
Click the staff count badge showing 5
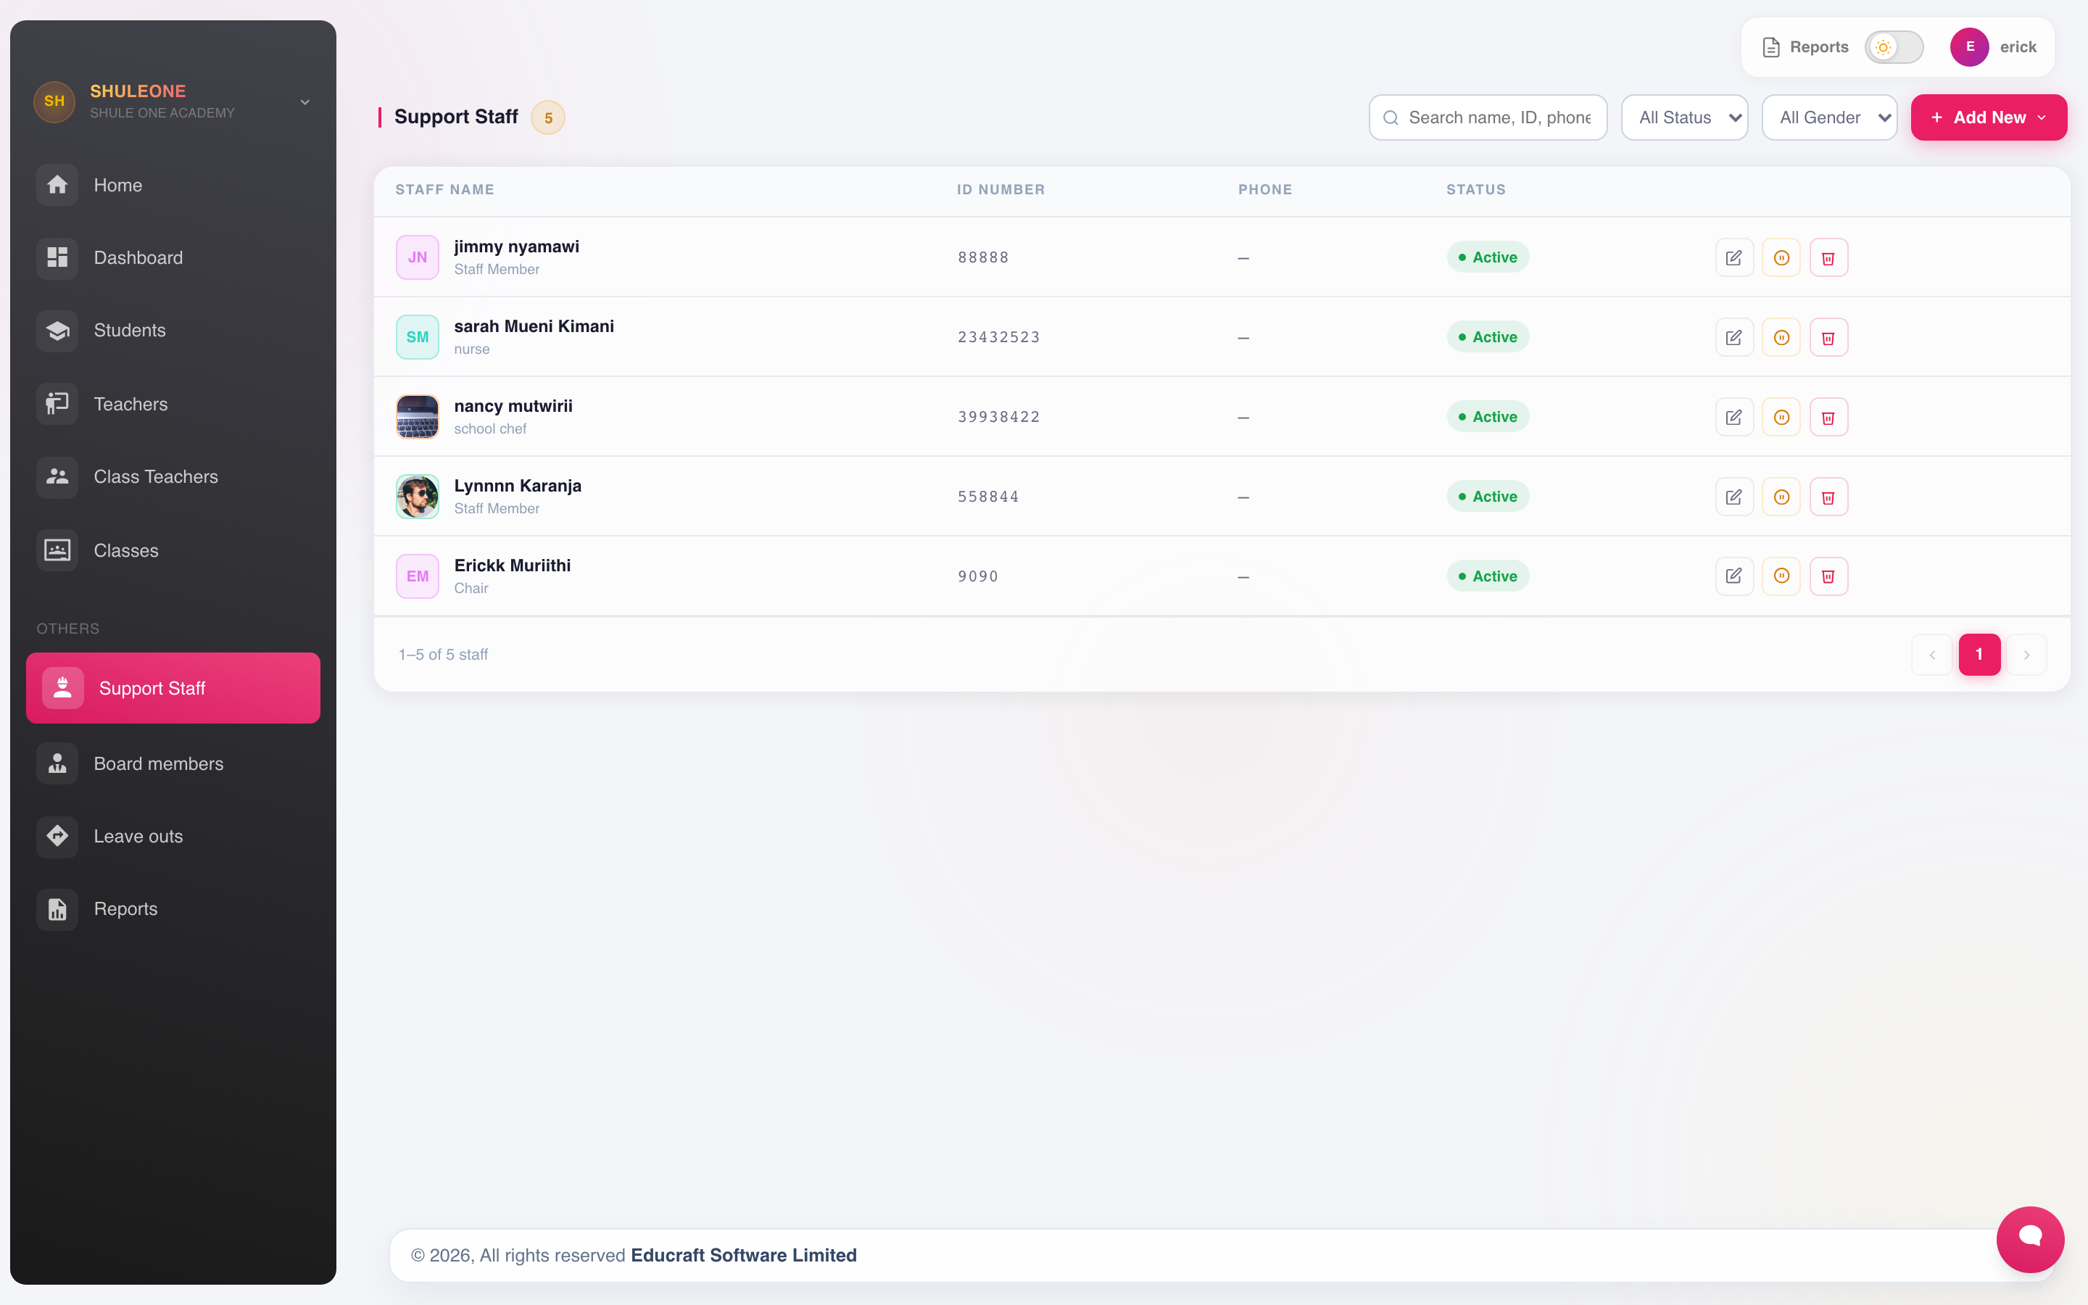click(548, 117)
